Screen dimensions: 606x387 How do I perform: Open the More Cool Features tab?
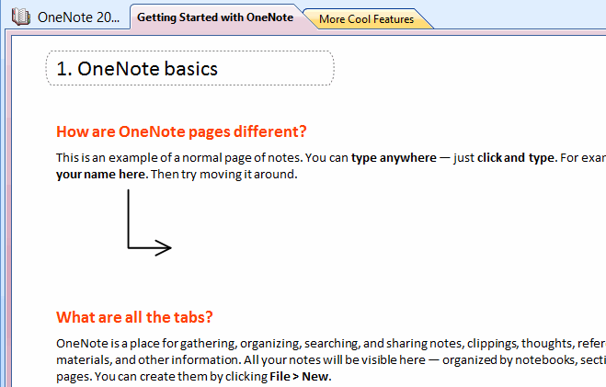pyautogui.click(x=366, y=19)
